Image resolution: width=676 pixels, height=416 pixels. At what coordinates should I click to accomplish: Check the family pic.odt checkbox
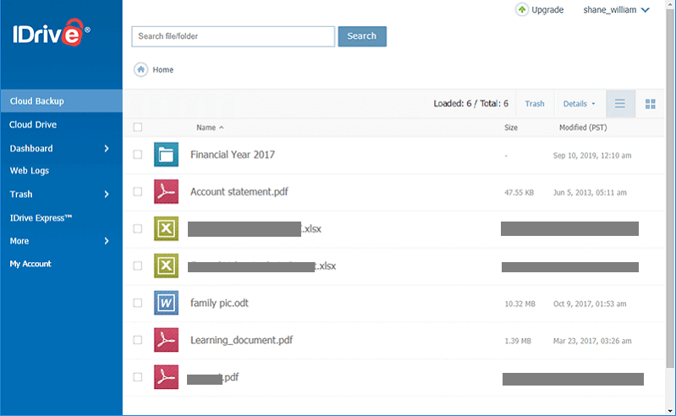[x=138, y=303]
